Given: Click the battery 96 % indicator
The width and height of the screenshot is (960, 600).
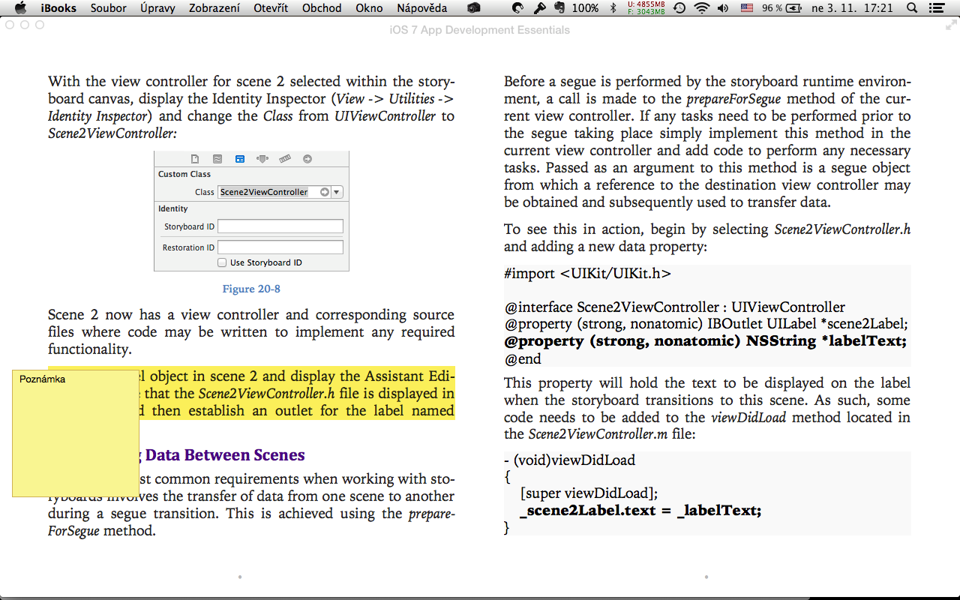Looking at the screenshot, I should tap(782, 8).
